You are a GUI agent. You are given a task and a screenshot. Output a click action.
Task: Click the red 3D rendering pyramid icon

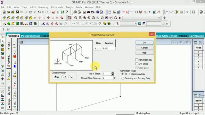(x=120, y=18)
